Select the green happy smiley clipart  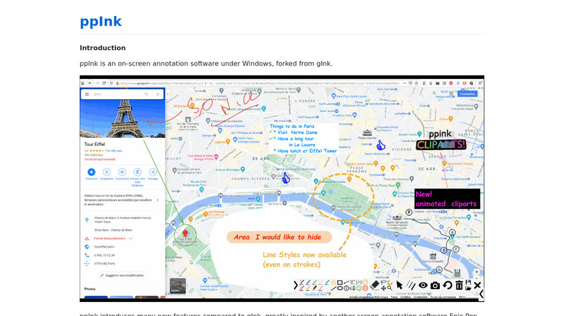359,288
